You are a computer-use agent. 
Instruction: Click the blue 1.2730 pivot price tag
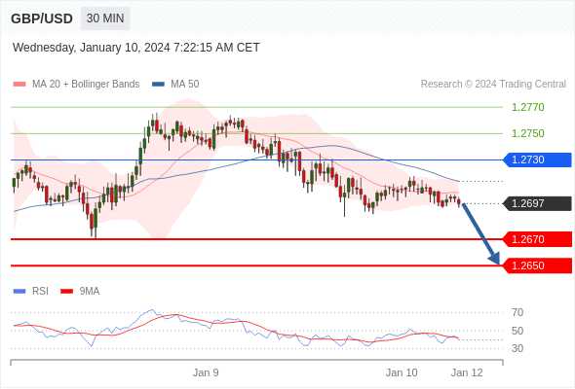point(537,159)
